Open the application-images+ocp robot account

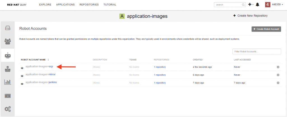tap(39, 66)
